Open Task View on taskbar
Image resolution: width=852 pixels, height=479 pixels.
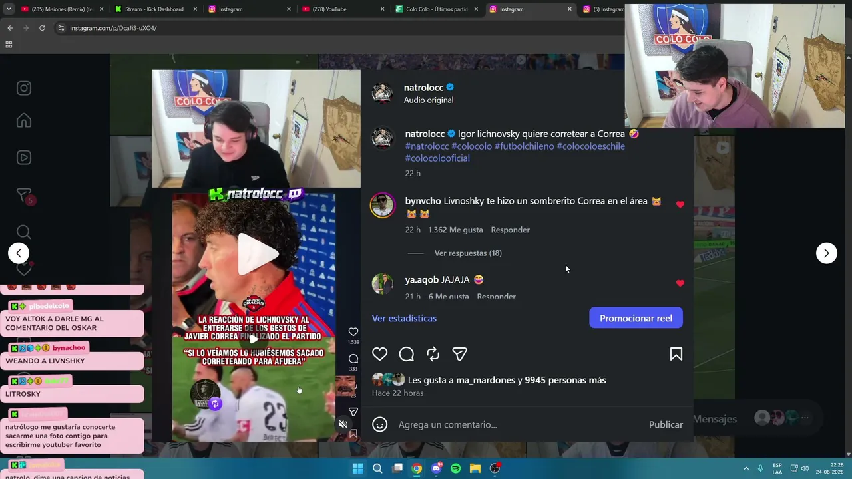pos(397,468)
